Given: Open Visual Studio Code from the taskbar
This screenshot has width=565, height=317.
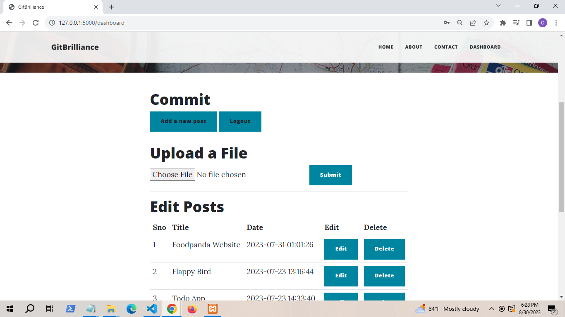Looking at the screenshot, I should [x=152, y=309].
